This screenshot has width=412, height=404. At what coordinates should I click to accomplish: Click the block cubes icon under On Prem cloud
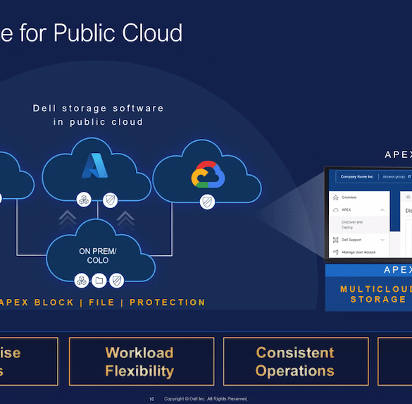(x=82, y=281)
